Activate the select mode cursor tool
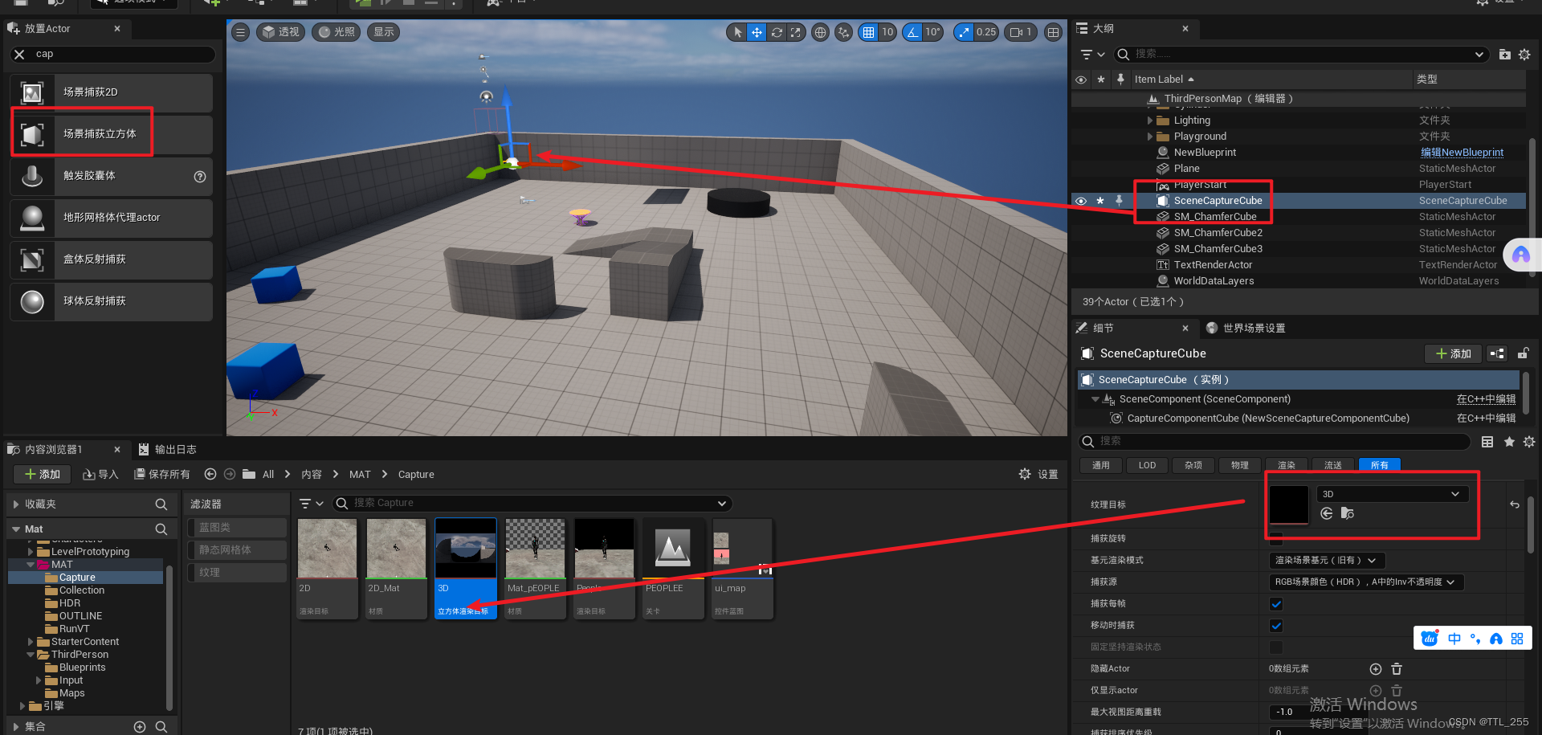Image resolution: width=1542 pixels, height=735 pixels. coord(738,32)
